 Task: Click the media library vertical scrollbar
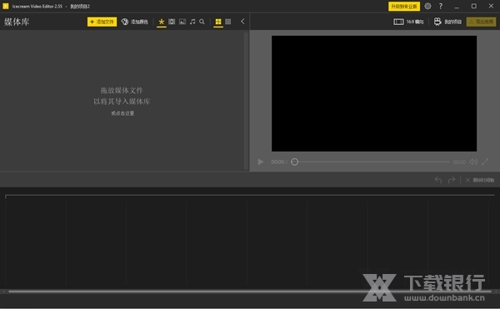tap(246, 101)
